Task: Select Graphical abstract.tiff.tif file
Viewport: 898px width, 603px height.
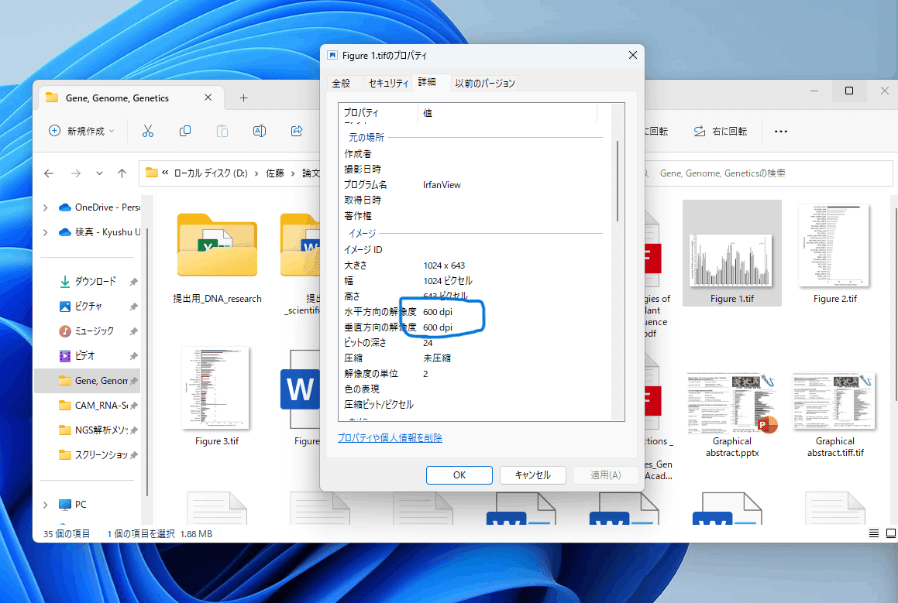Action: coord(835,413)
